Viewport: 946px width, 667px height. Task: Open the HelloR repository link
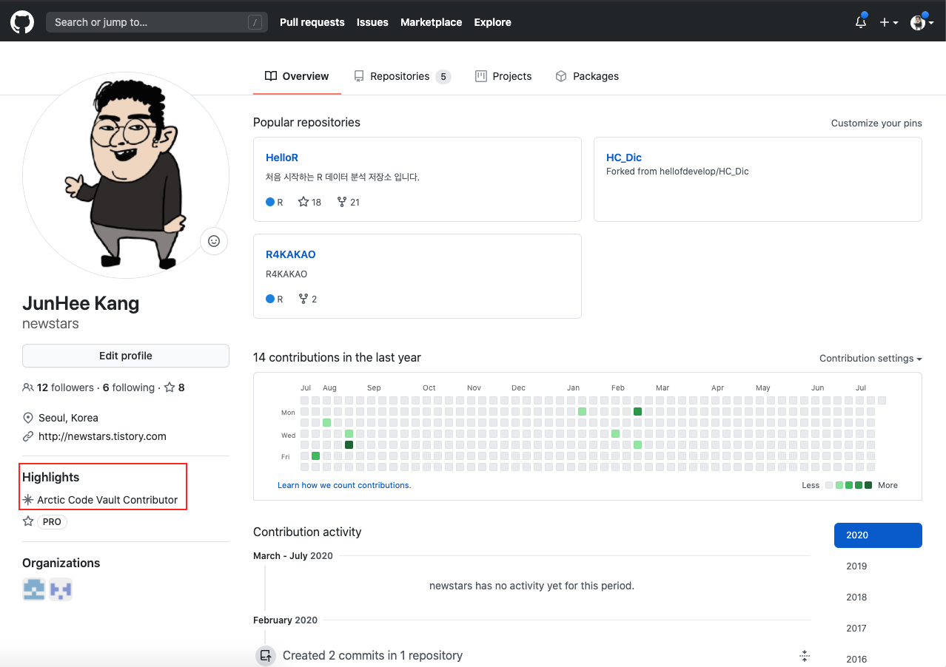[x=282, y=158]
